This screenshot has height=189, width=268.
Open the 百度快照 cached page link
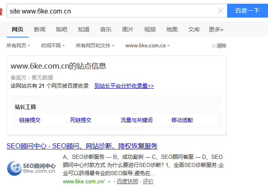click(127, 181)
